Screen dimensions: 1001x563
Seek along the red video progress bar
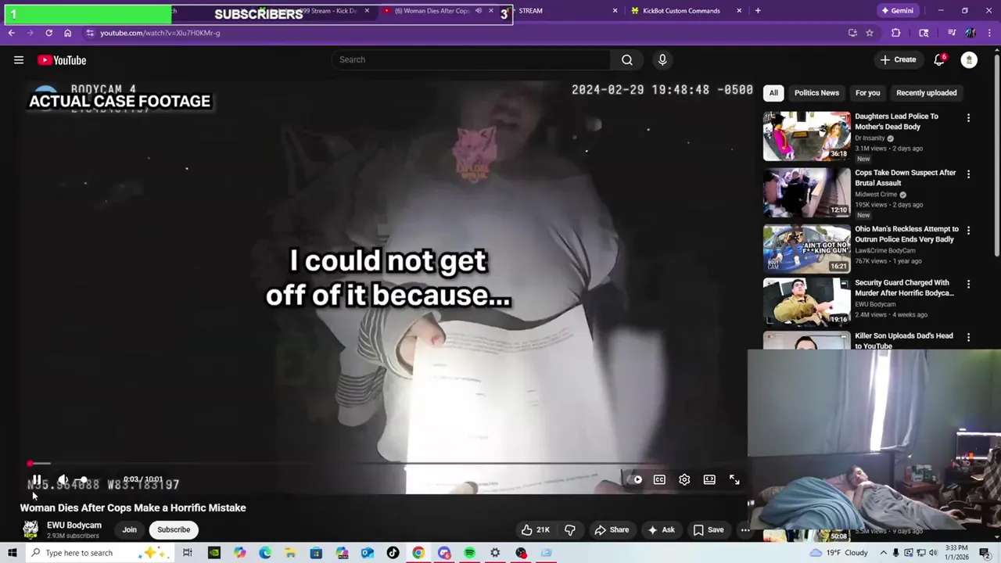pyautogui.click(x=387, y=464)
